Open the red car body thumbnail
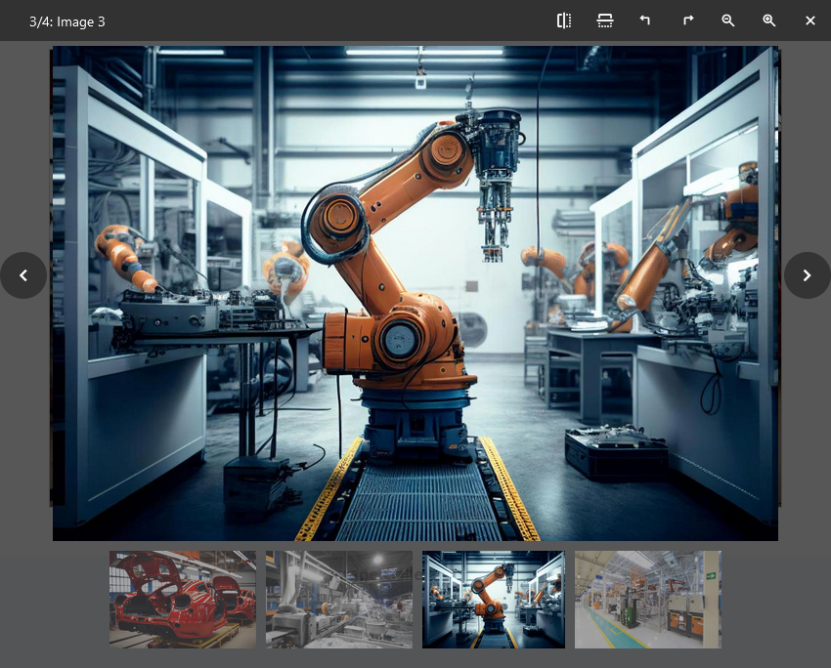Viewport: 831px width, 668px height. [x=183, y=600]
